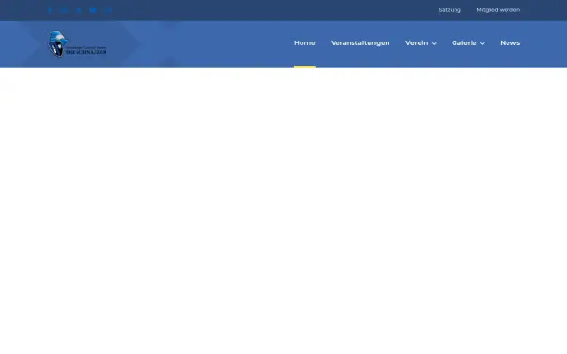
Task: Open the News menu item
Action: point(510,43)
